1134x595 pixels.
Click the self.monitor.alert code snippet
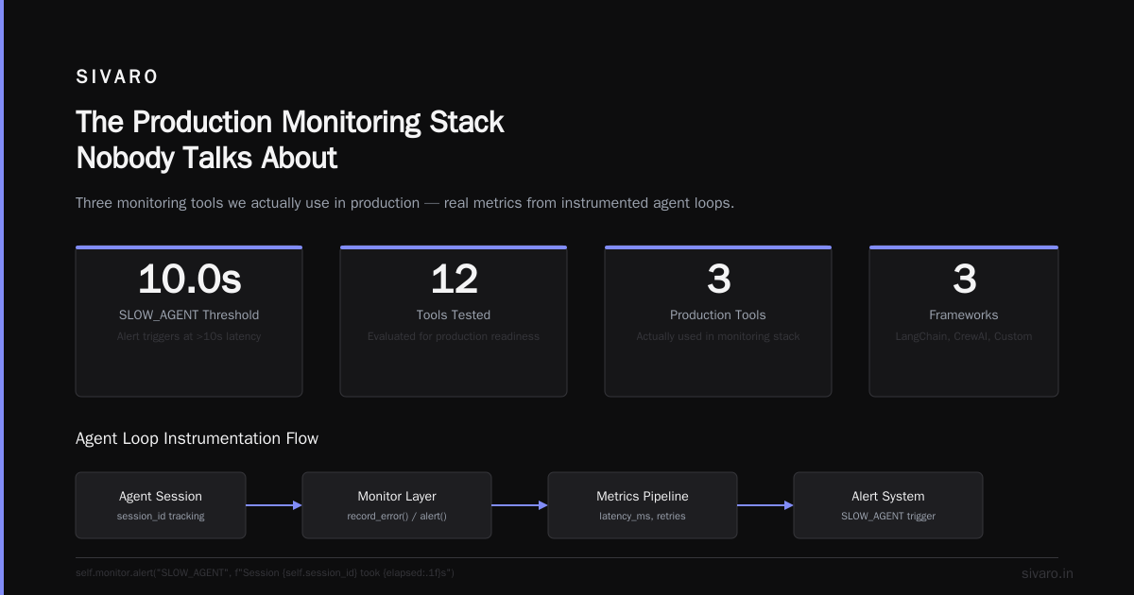pos(265,573)
